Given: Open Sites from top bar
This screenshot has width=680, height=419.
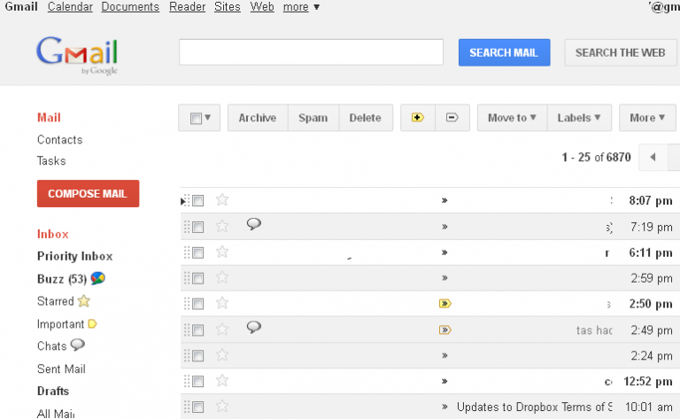Looking at the screenshot, I should (228, 7).
